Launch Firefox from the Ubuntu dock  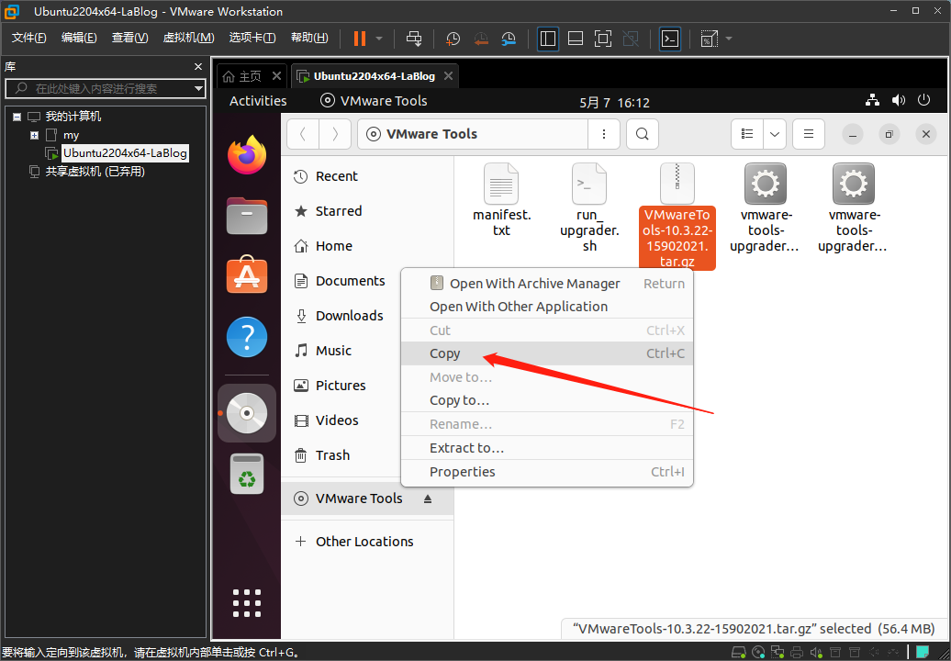pyautogui.click(x=247, y=154)
